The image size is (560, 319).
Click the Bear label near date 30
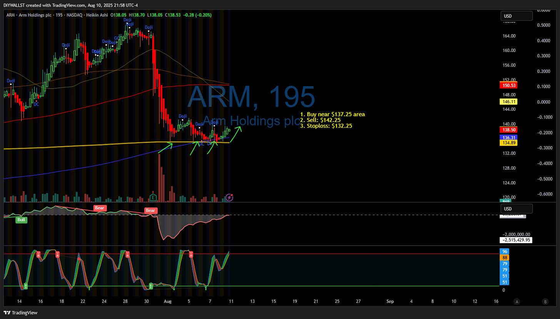(150, 210)
